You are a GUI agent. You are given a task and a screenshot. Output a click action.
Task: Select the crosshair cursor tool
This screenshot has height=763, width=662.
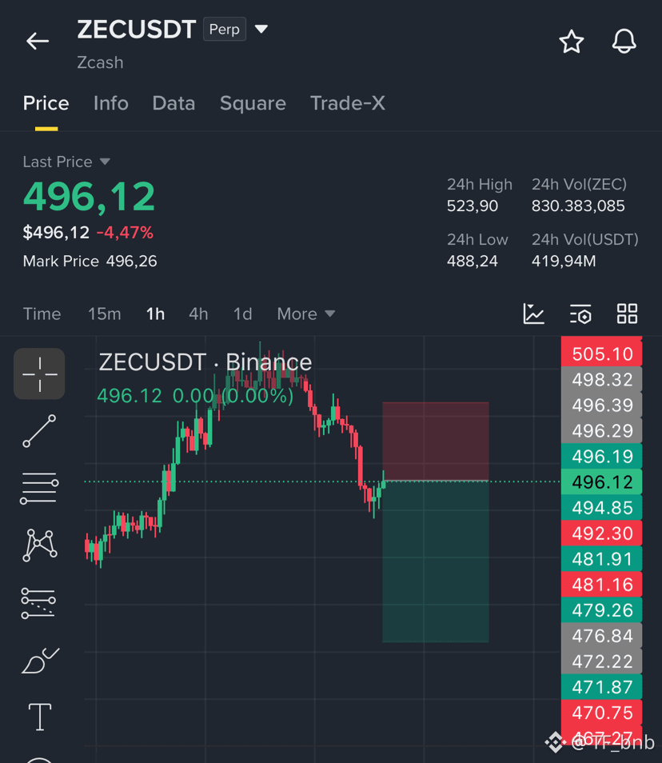[39, 374]
